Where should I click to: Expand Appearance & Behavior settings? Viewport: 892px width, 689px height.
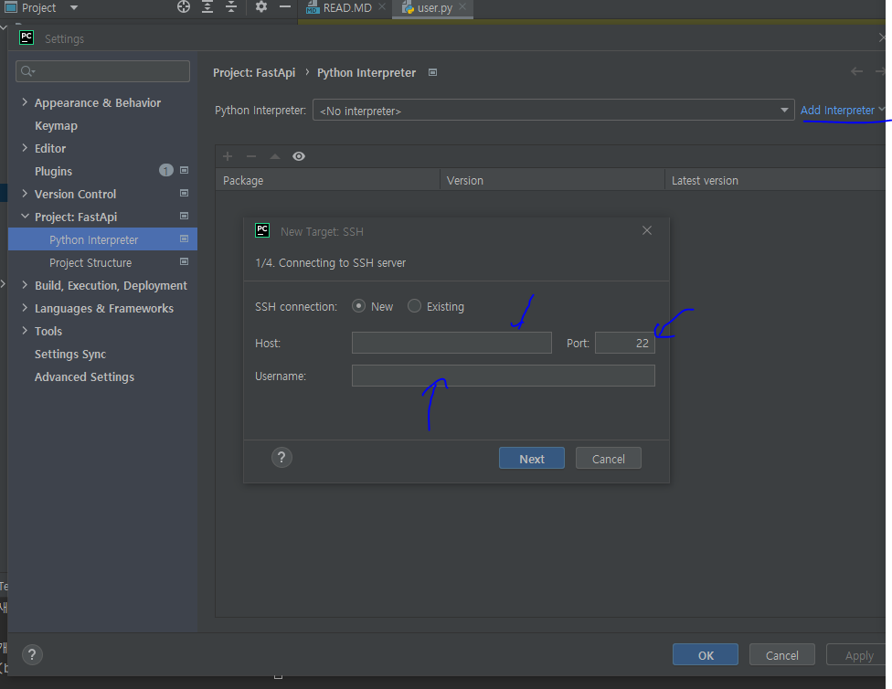(25, 101)
